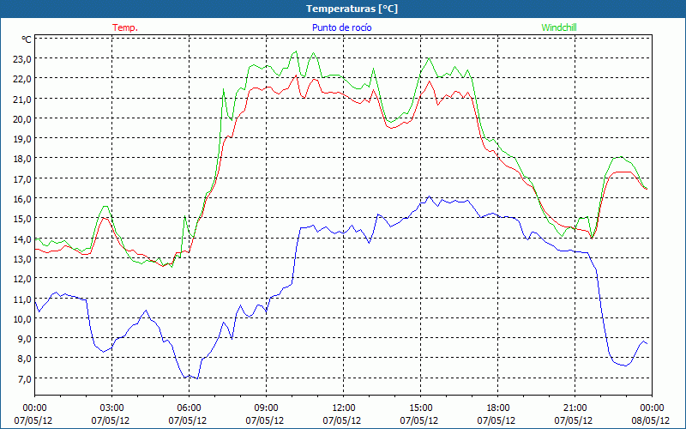Select the 9,0 y-axis value
The width and height of the screenshot is (686, 429).
[x=25, y=339]
